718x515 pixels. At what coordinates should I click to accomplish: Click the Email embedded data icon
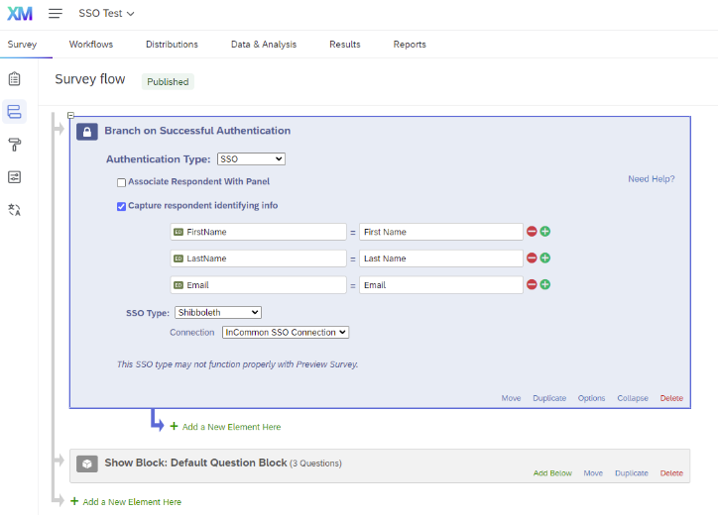[x=179, y=285]
